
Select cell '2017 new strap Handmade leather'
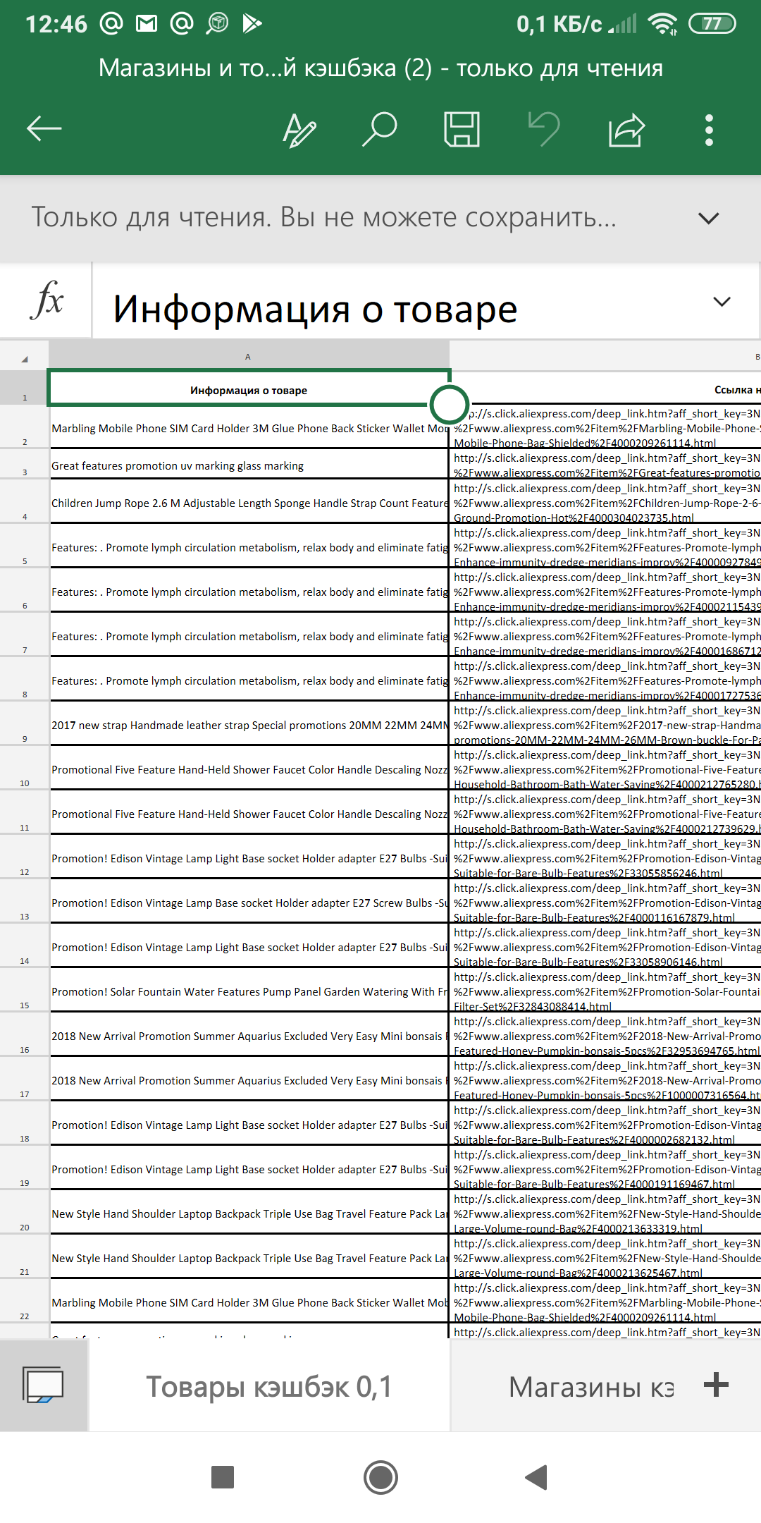249,724
